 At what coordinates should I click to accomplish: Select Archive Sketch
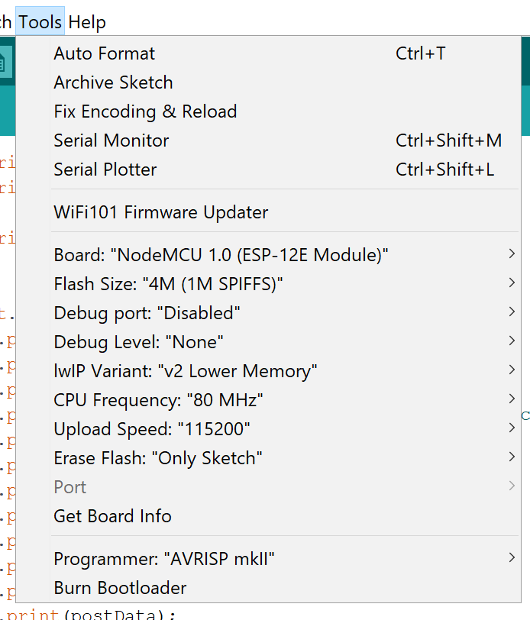tap(113, 82)
